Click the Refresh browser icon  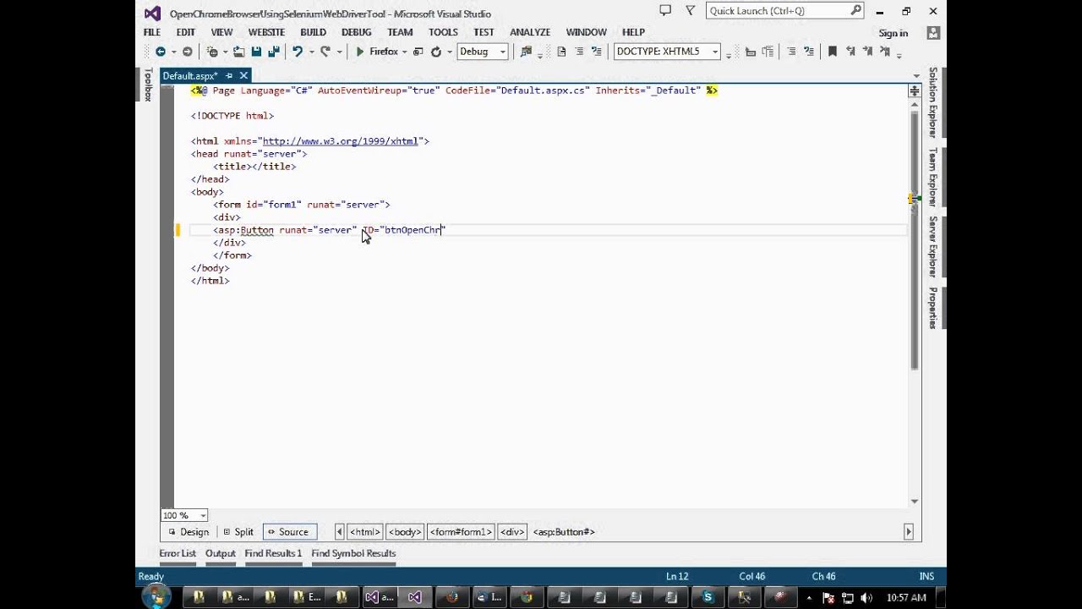tap(436, 52)
